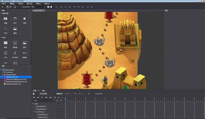
Task: Click the first align icon after the crosshair
Action: (x=61, y=7)
